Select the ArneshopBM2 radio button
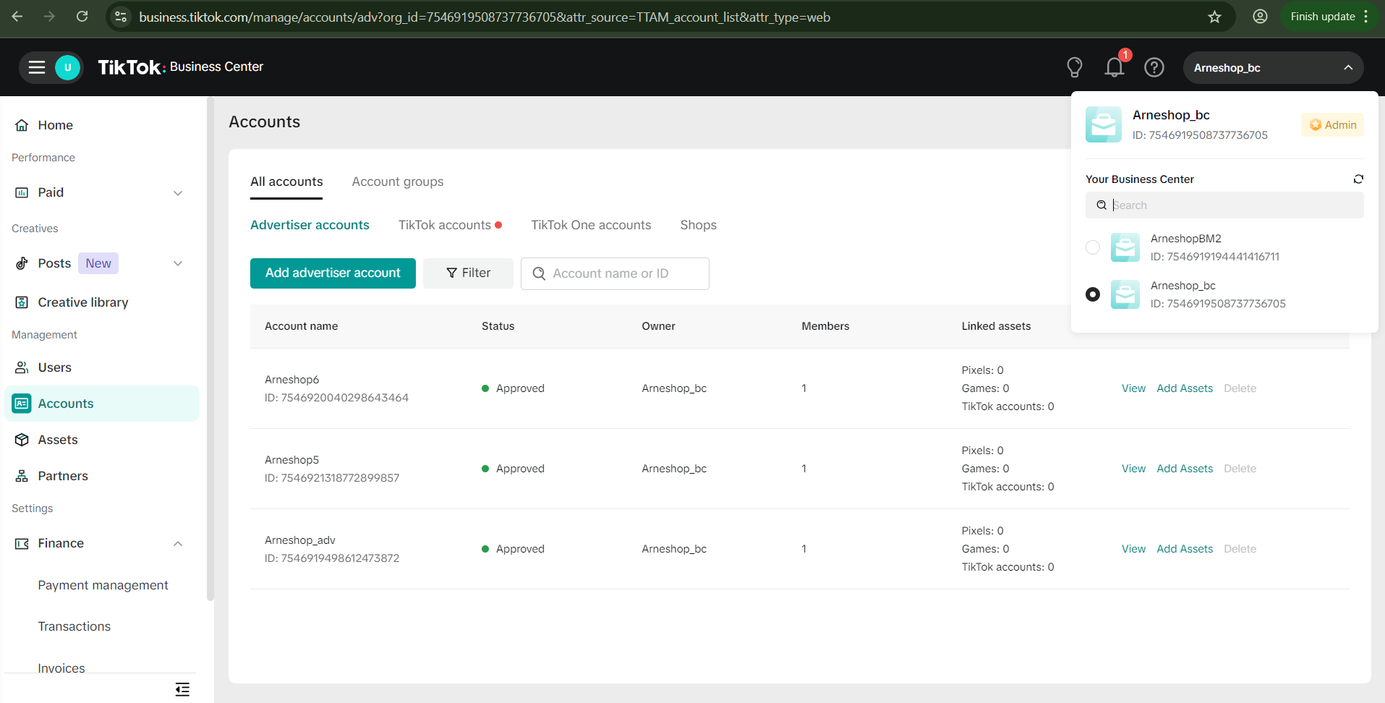This screenshot has height=703, width=1385. [x=1092, y=247]
